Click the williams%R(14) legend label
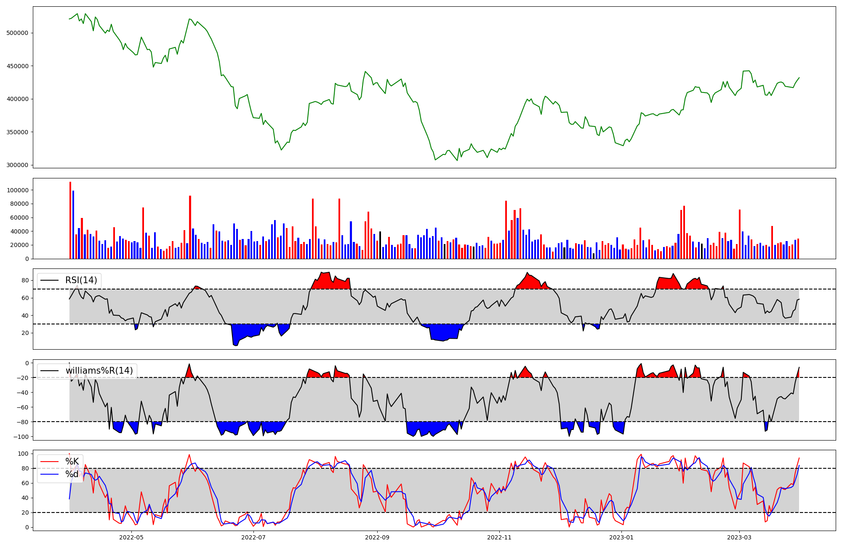842x547 pixels. pyautogui.click(x=99, y=371)
